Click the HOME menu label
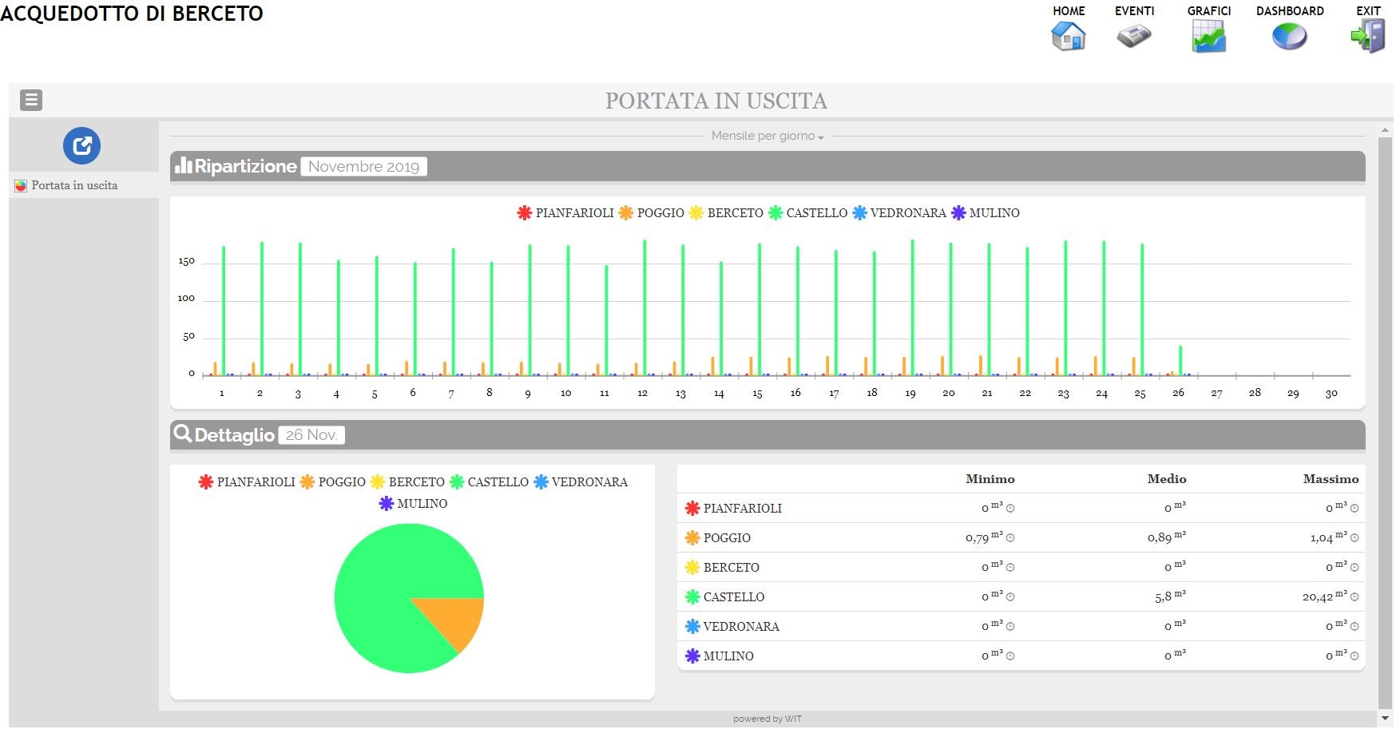Screen dimensions: 1396x737 click(x=1069, y=11)
